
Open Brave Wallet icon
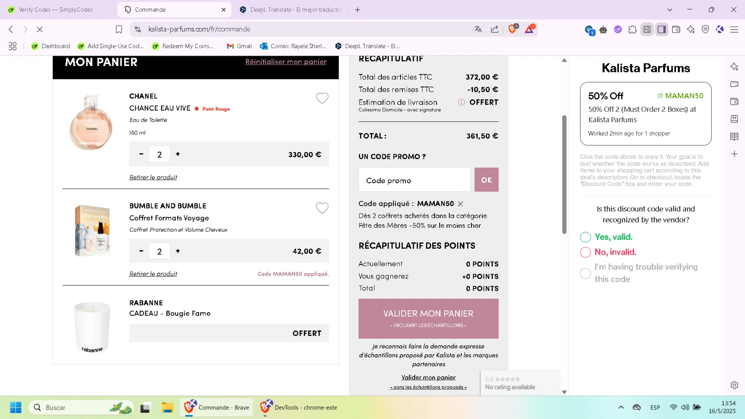[x=676, y=29]
